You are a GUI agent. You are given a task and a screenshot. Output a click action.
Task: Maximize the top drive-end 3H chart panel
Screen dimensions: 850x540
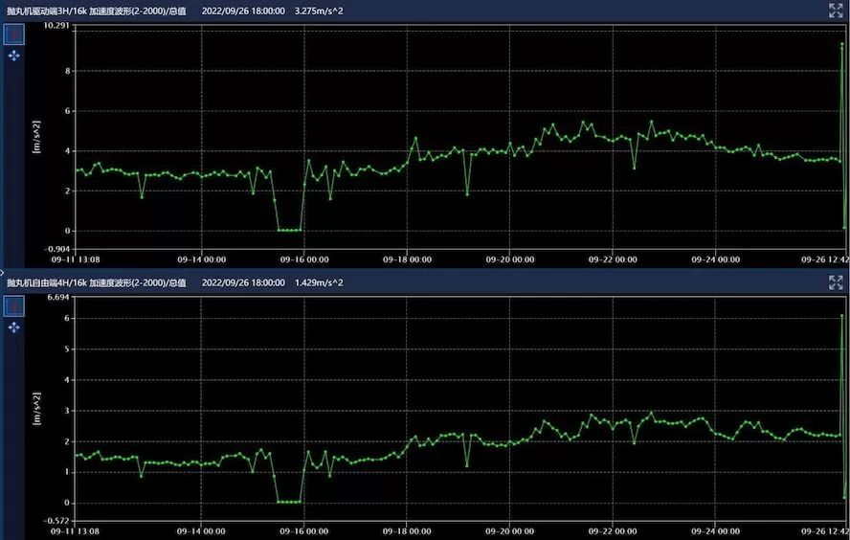click(x=835, y=11)
